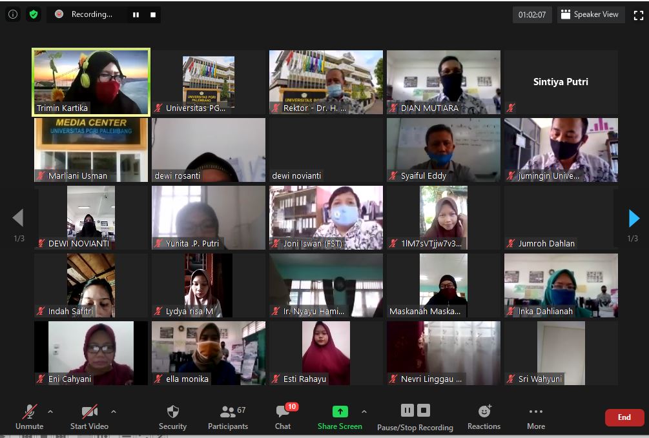Select uppercase DEWI NOVIANTI's video tile
The image size is (649, 438).
91,217
